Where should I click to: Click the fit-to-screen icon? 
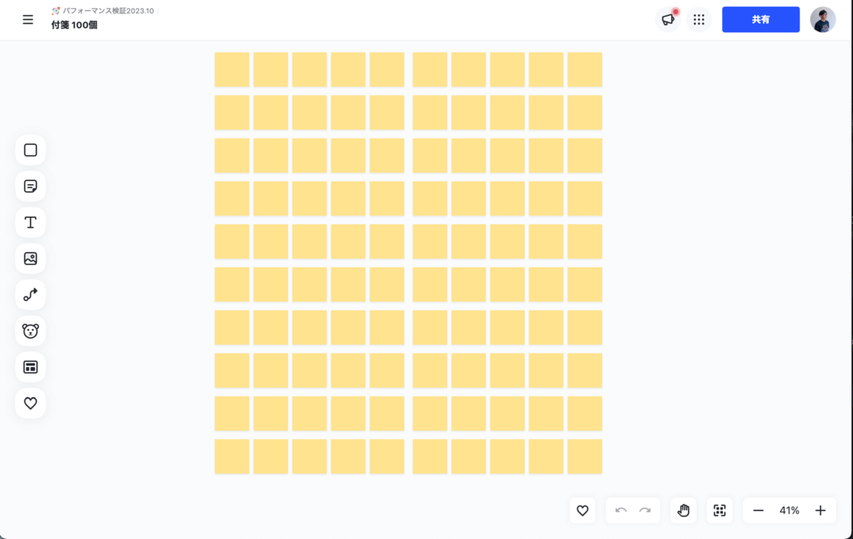pyautogui.click(x=719, y=511)
